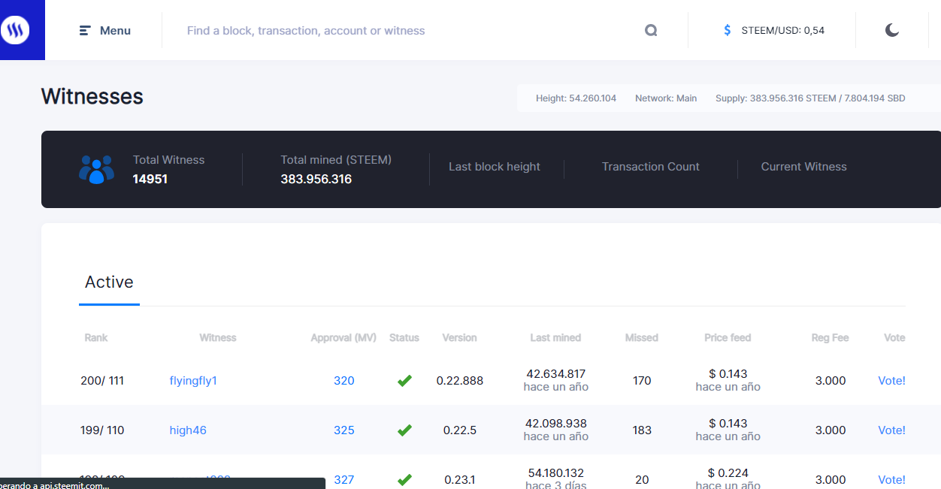Click the Status column header
The width and height of the screenshot is (941, 489).
tap(404, 338)
